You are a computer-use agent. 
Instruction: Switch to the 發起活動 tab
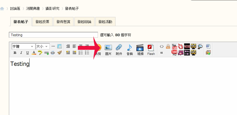pyautogui.click(x=105, y=22)
